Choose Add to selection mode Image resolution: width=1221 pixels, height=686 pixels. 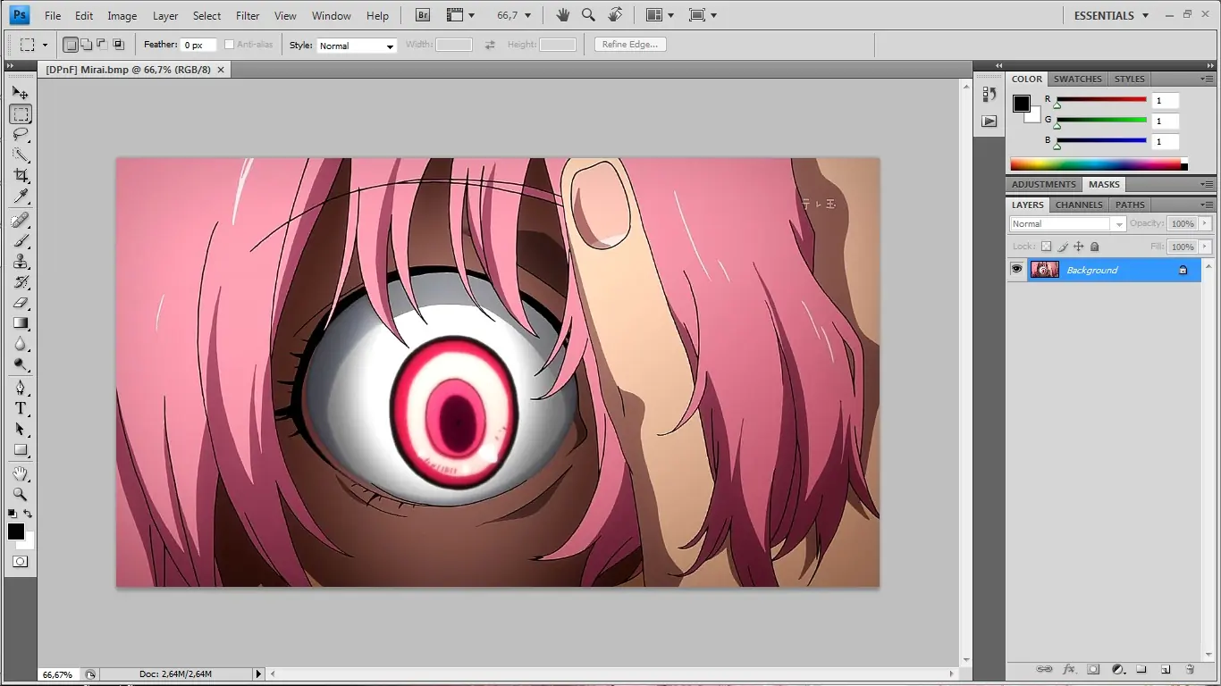point(86,45)
